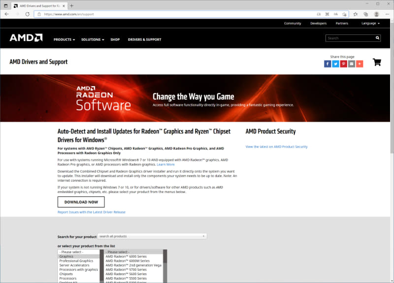Viewport: 394px width, 283px height.
Task: Open Report Issues with Latest Driver Release
Action: tap(92, 212)
